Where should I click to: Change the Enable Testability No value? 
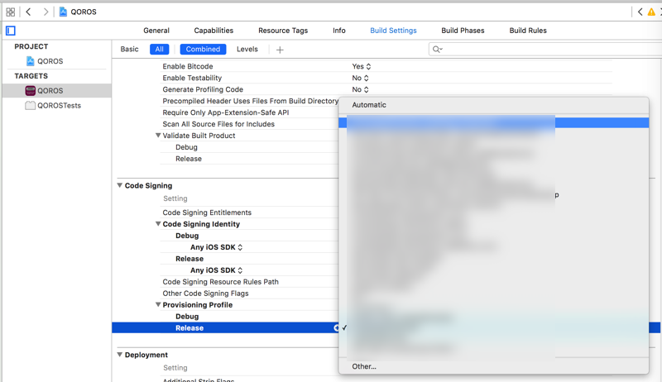point(360,78)
